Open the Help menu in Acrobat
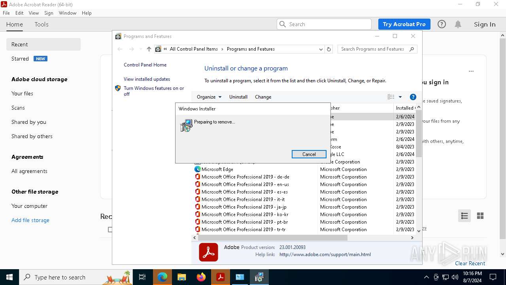Screen dimensions: 506x285 coord(87,13)
